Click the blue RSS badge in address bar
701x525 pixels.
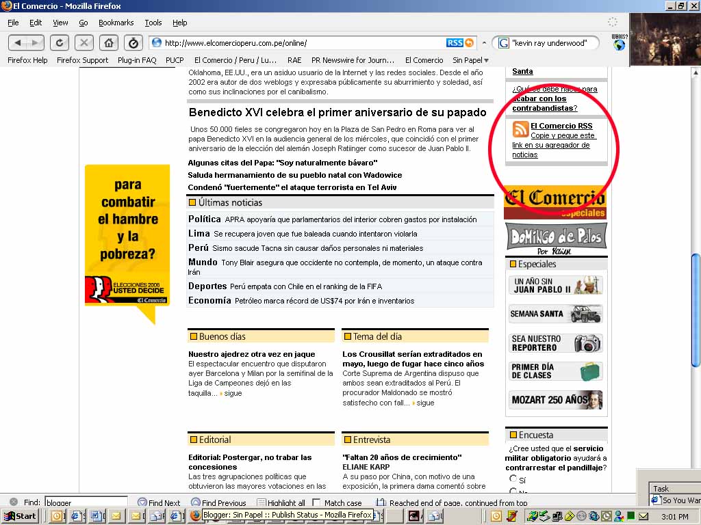click(x=455, y=43)
